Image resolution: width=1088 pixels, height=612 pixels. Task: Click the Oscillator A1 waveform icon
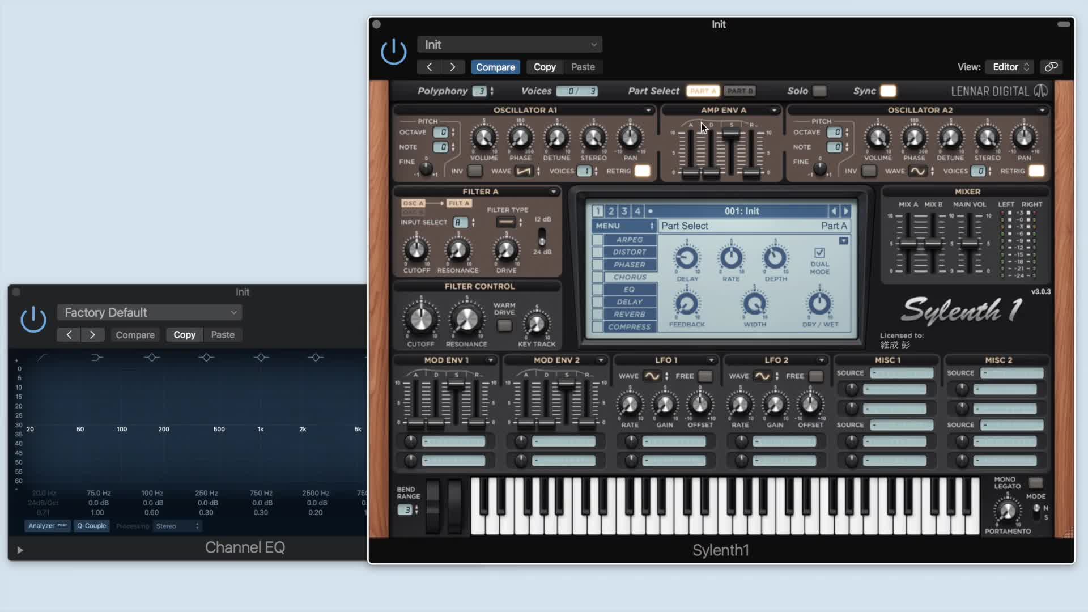[x=524, y=171]
